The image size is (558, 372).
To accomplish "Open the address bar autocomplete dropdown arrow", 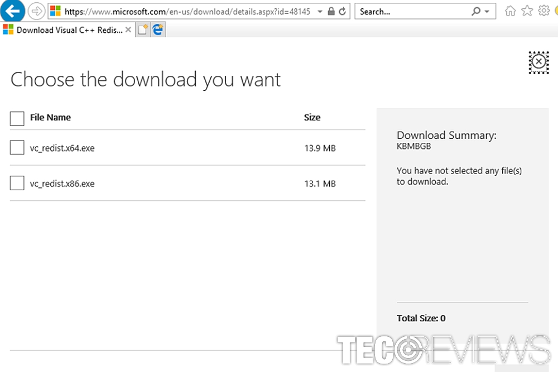I will click(320, 12).
